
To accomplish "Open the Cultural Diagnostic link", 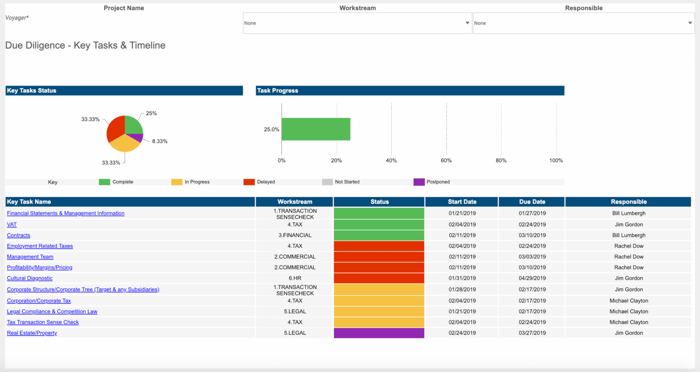I will point(30,278).
